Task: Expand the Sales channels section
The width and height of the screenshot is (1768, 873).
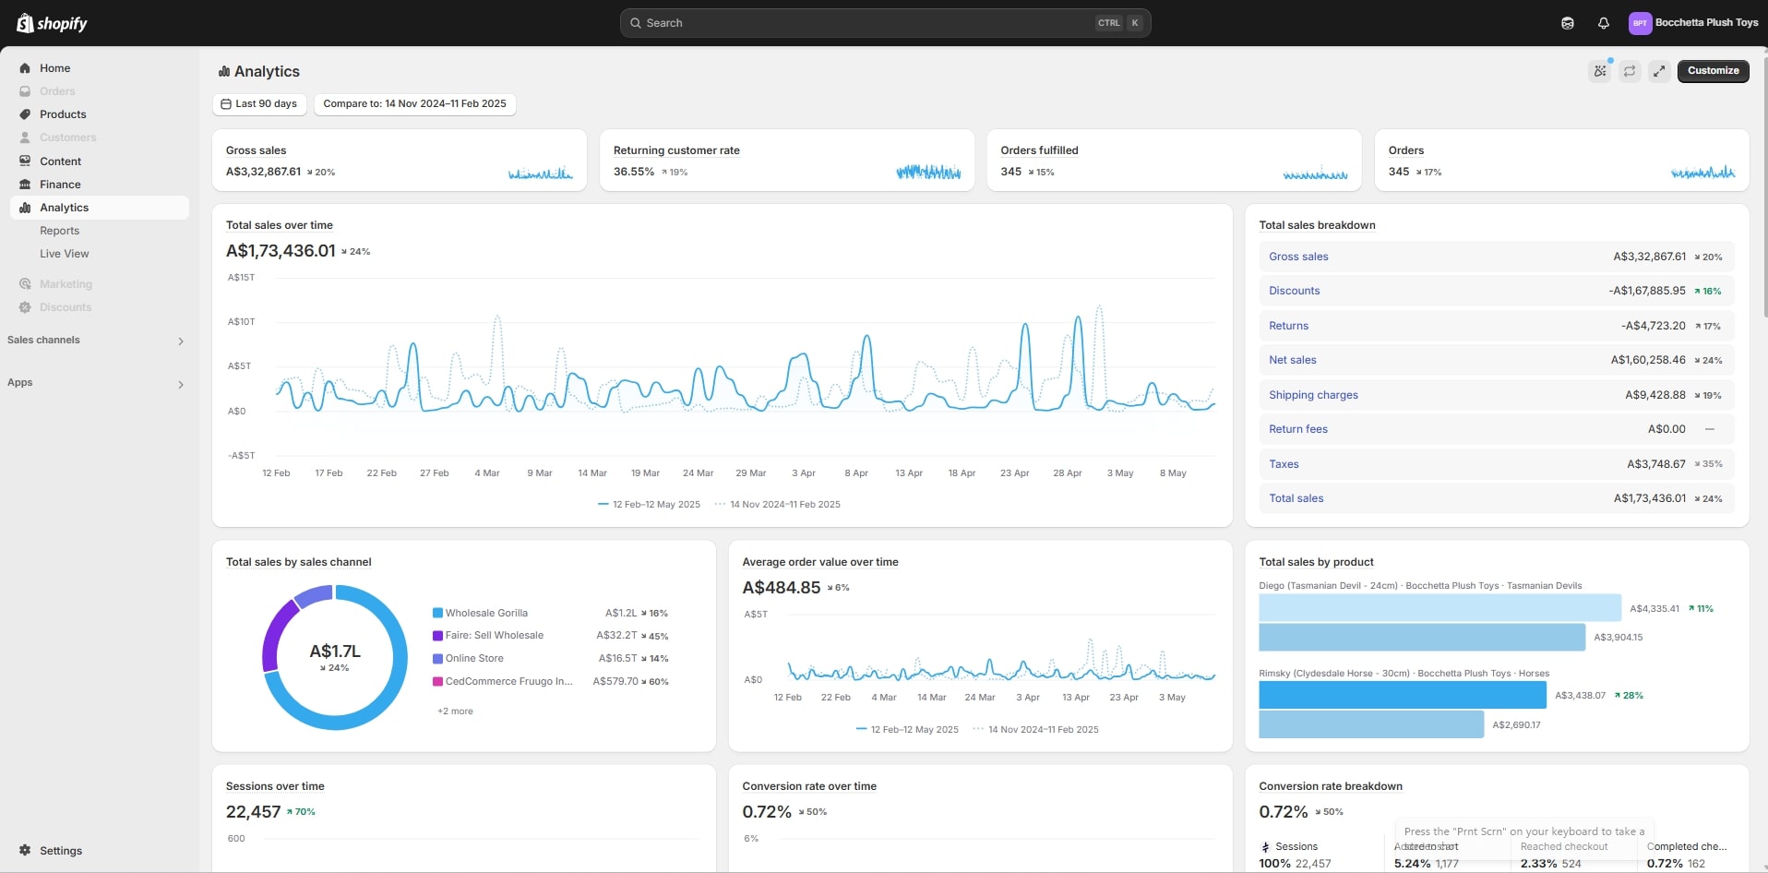Action: click(x=181, y=341)
